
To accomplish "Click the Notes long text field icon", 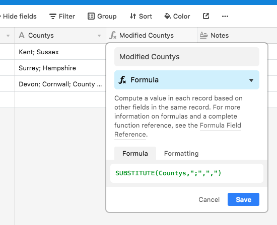I will click(x=203, y=36).
